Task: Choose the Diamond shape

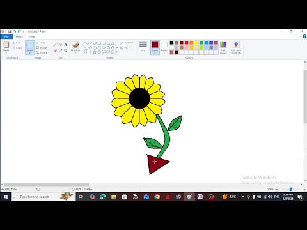Action: coord(90,47)
